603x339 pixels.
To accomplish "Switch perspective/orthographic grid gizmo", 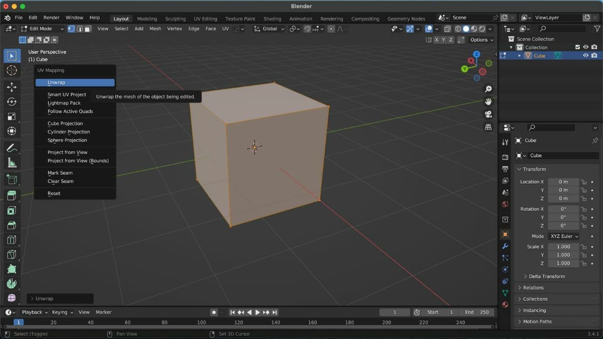I will [488, 127].
